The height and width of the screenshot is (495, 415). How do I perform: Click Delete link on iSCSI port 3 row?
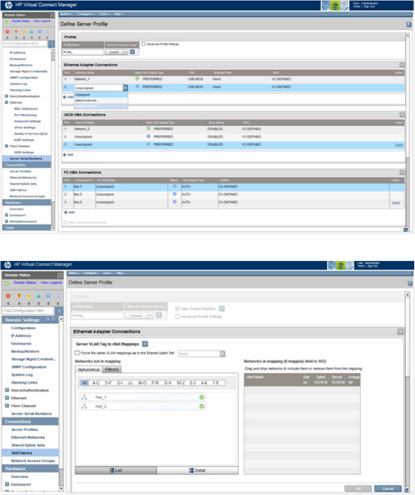(399, 145)
